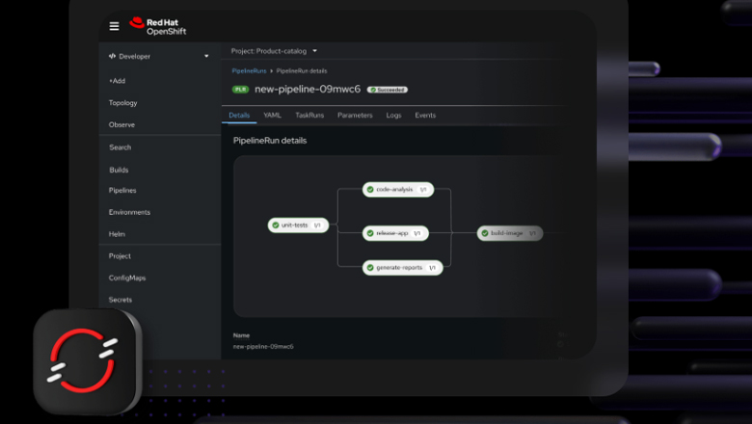Screen dimensions: 752x424
Task: Click the Succeeded status badge
Action: point(388,90)
